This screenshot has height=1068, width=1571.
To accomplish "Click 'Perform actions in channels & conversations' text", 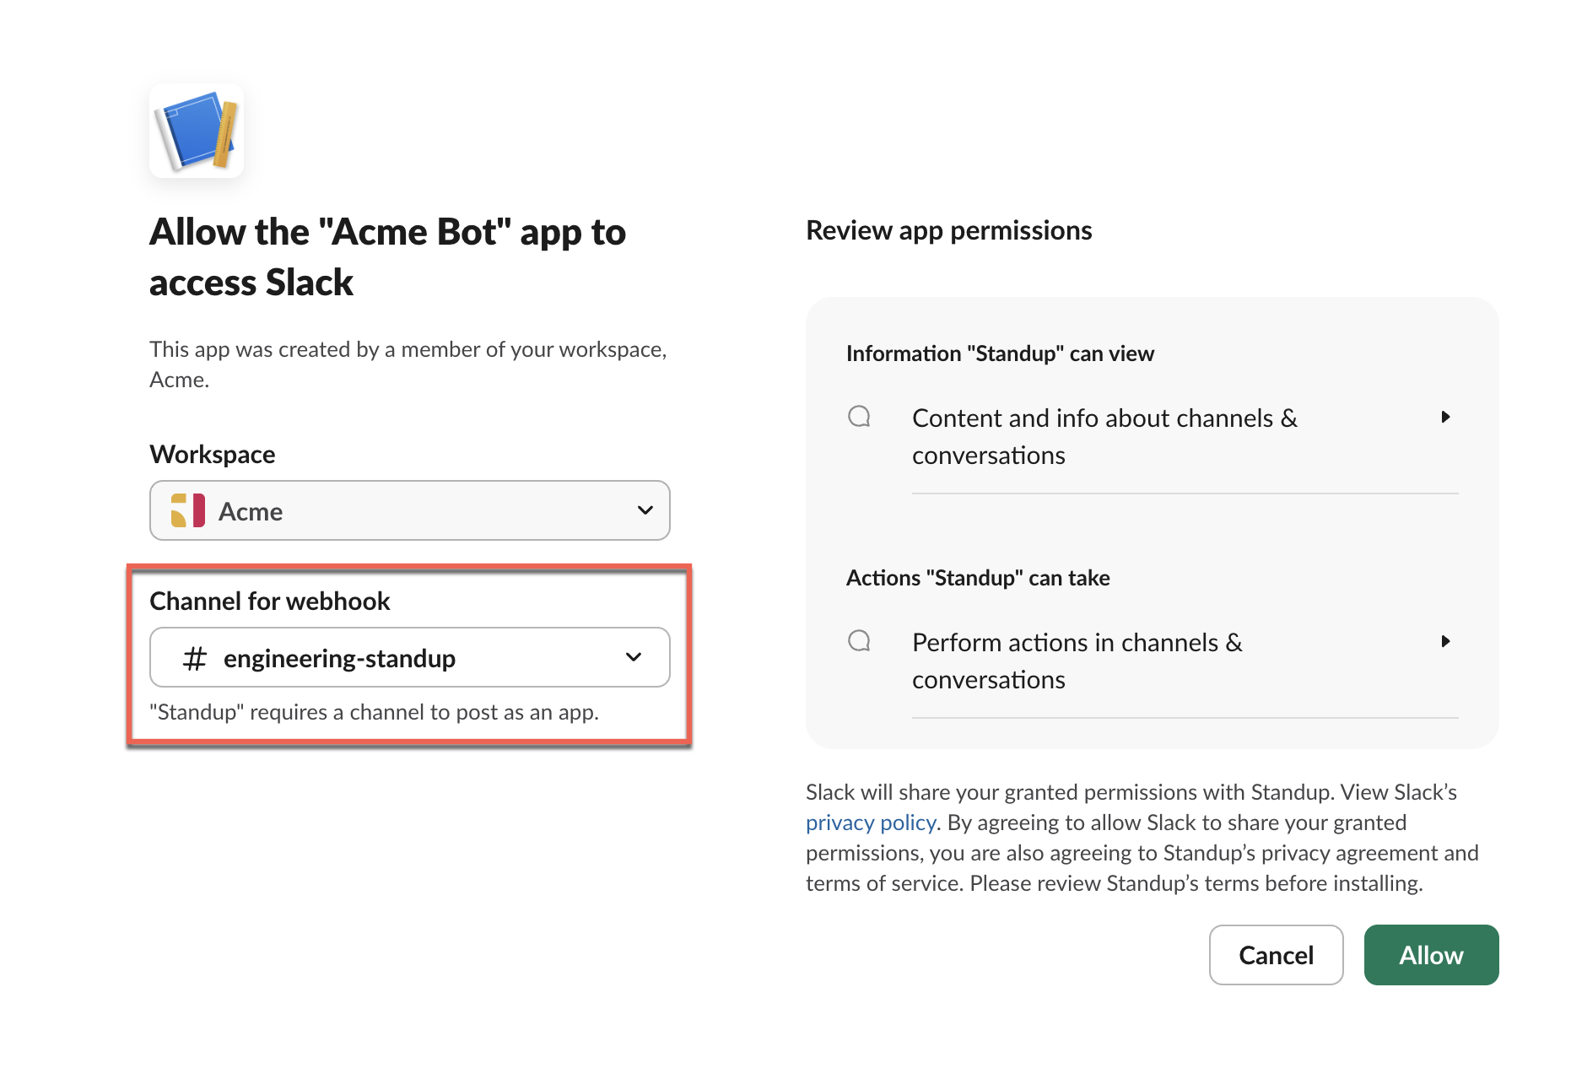I will 1077,661.
